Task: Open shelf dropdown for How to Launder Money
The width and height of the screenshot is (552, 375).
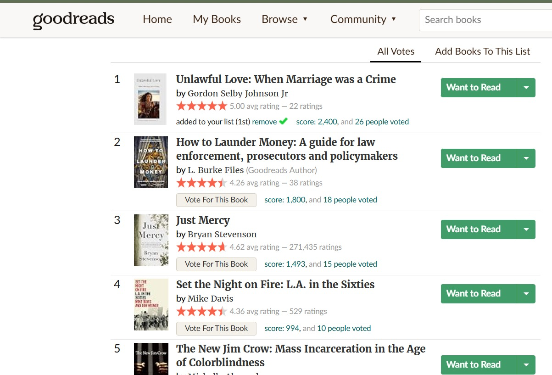Action: (x=526, y=158)
